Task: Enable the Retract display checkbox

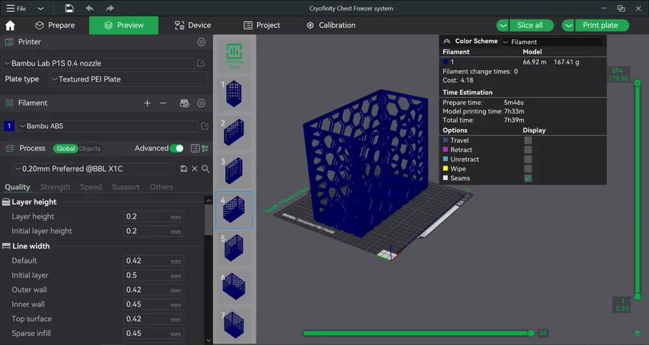Action: coord(528,150)
